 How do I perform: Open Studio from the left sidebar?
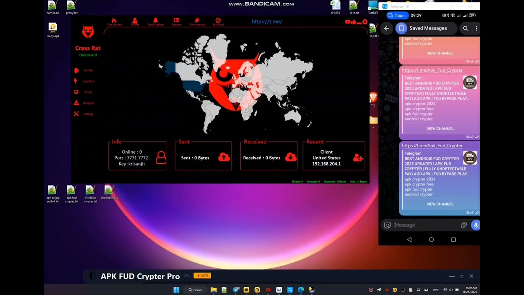tap(83, 92)
